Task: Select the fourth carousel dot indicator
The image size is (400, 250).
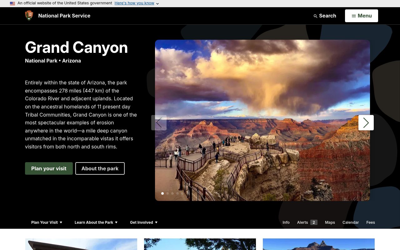Action: [x=177, y=193]
